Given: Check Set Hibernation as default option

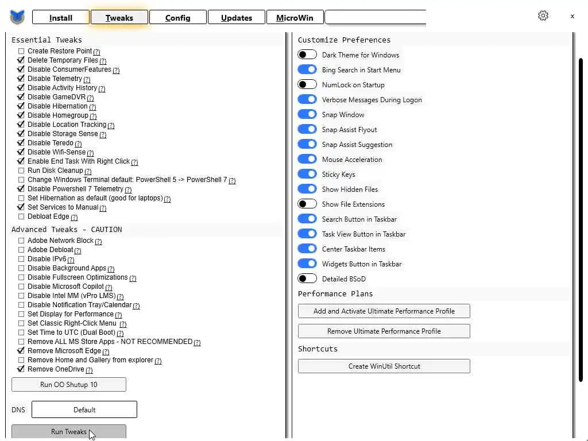Looking at the screenshot, I should click(21, 198).
